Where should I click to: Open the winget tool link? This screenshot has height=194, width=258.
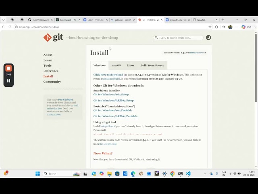107,126
